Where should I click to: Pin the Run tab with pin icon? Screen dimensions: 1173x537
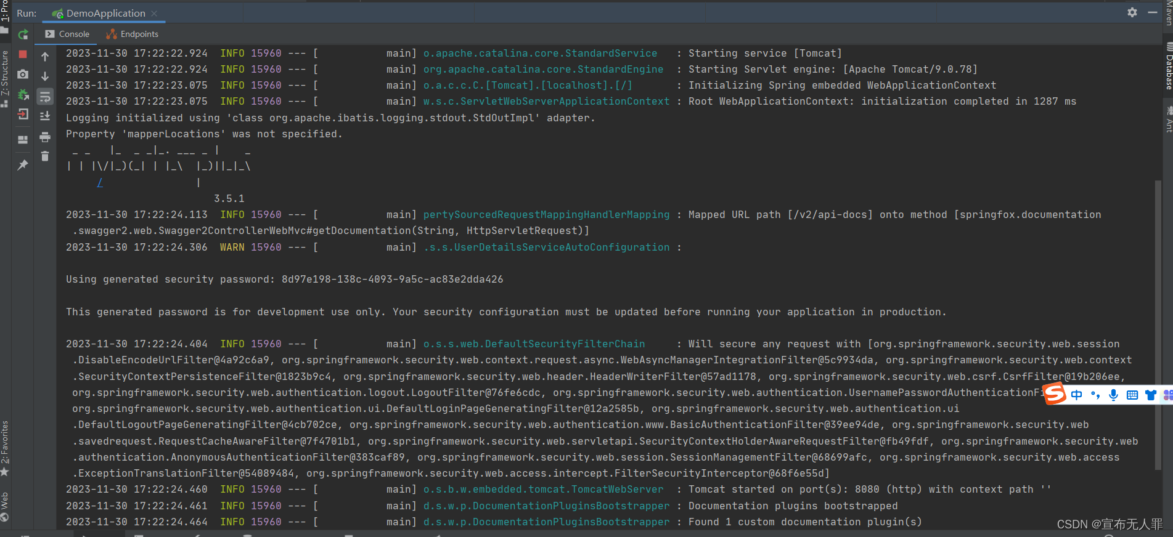pos(23,164)
